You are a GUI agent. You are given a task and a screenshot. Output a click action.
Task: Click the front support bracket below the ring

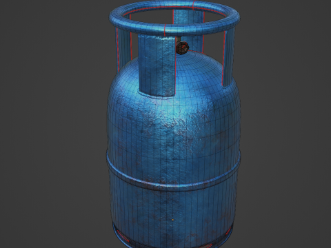[157, 65]
